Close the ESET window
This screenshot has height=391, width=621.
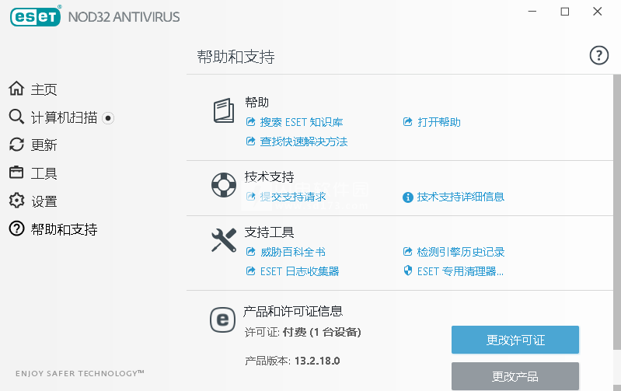click(597, 12)
